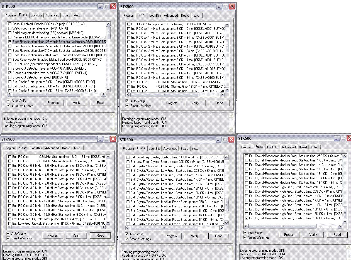Screen dimensions: 351x260
Task: Toggle Smart Warnings in bottom-middle STK500 window
Action: tap(127, 239)
